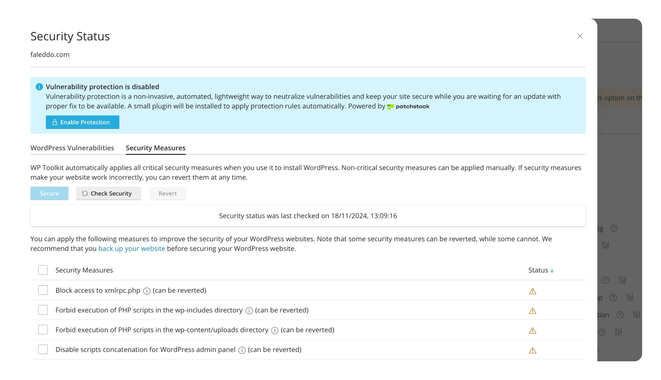Tick checkbox for Disable scripts concatenation
Image resolution: width=661 pixels, height=380 pixels.
pyautogui.click(x=43, y=349)
